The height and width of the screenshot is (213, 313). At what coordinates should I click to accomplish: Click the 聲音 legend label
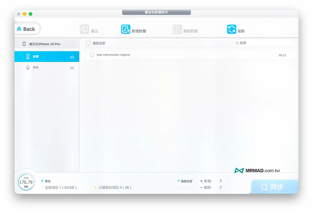click(x=48, y=181)
